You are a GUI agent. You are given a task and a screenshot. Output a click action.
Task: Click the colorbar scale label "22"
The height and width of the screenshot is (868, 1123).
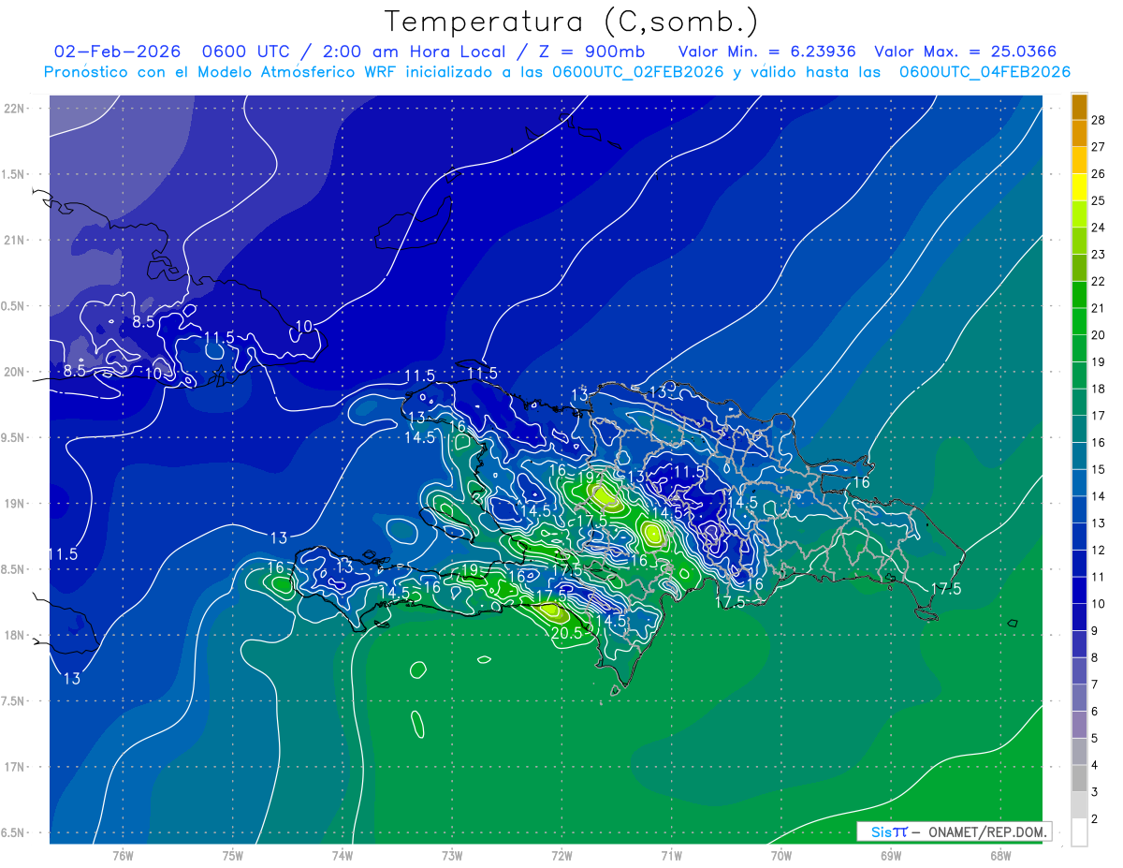(x=1098, y=281)
